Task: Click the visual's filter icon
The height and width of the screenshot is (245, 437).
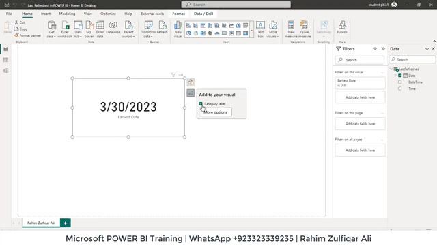Action: point(173,75)
